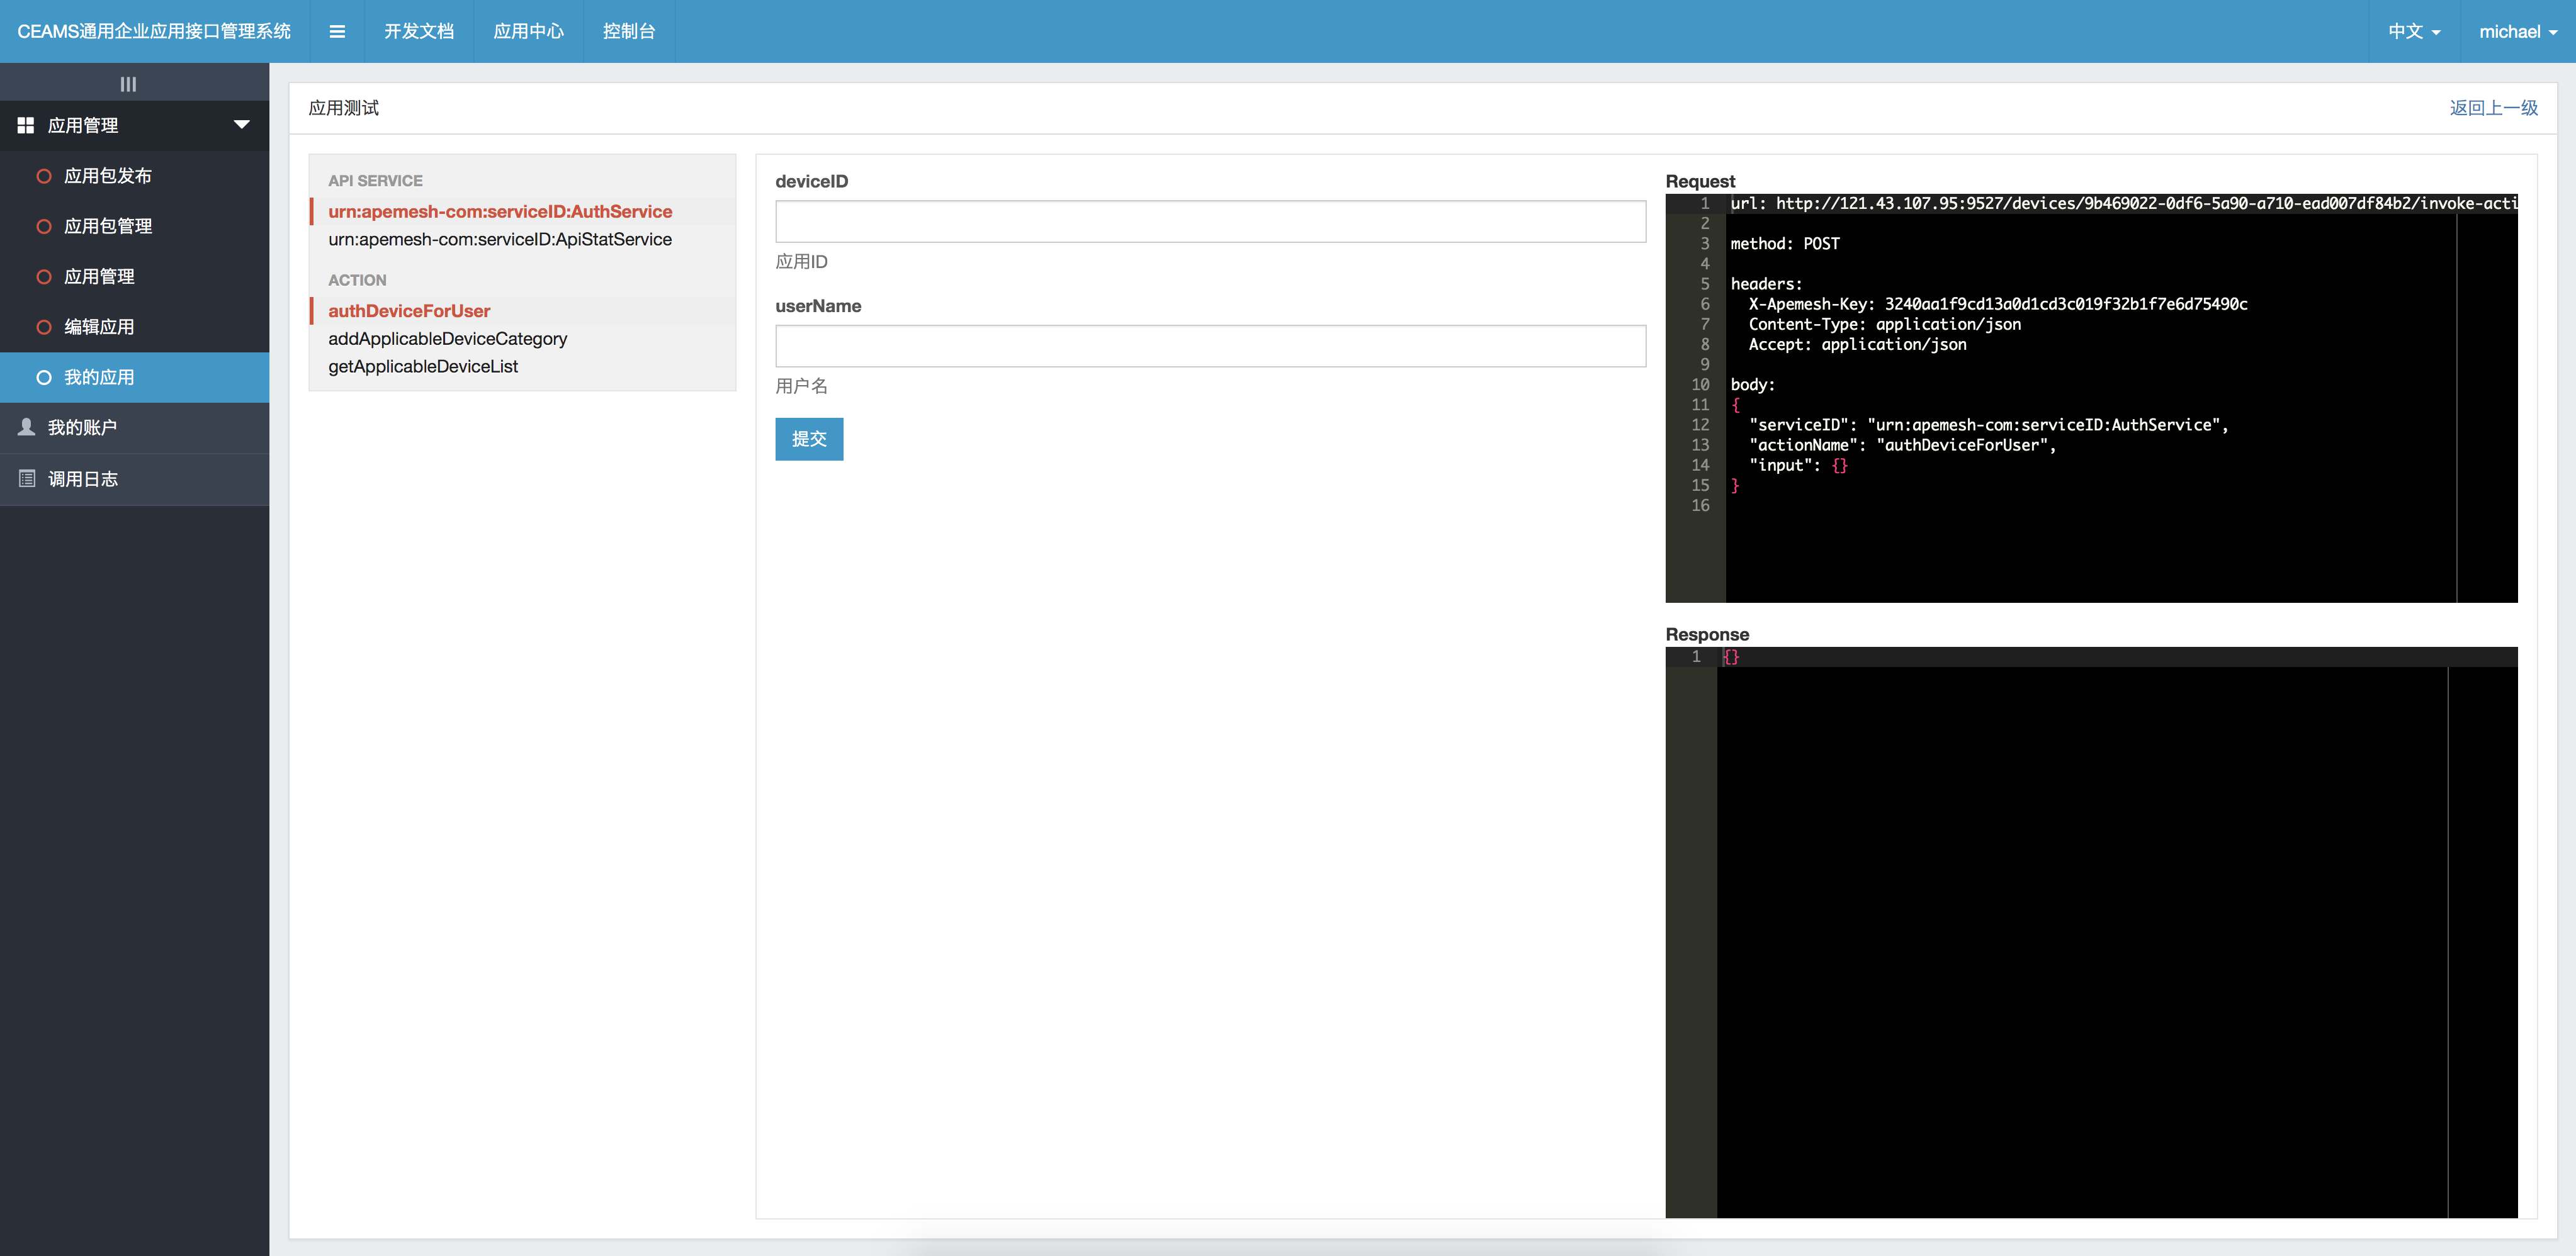Image resolution: width=2576 pixels, height=1256 pixels.
Task: Toggle the hamburger menu icon in top bar
Action: point(337,31)
